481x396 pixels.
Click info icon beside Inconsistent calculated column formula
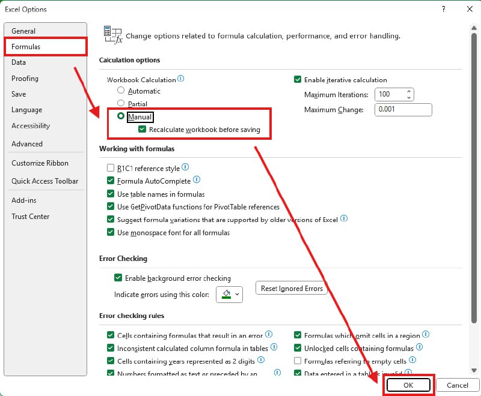(x=274, y=347)
